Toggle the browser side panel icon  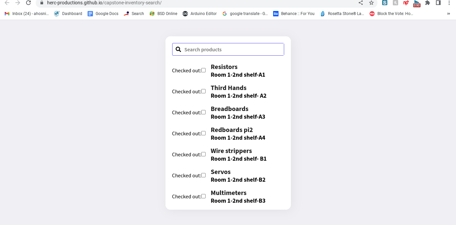[438, 3]
